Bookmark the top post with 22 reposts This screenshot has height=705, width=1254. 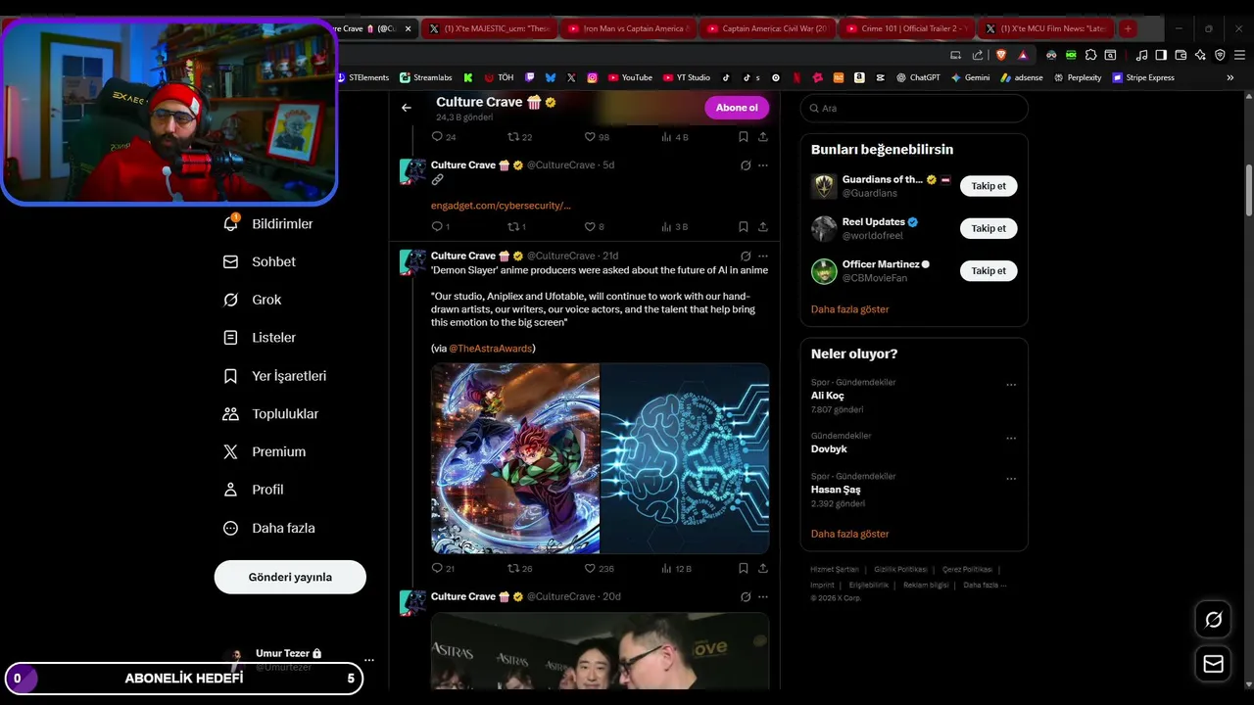[744, 137]
